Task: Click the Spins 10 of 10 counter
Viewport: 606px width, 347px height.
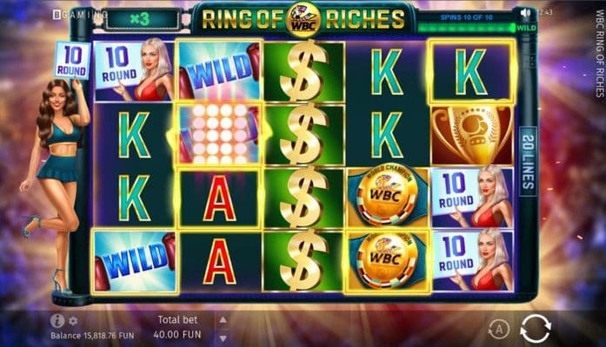Action: pyautogui.click(x=467, y=17)
